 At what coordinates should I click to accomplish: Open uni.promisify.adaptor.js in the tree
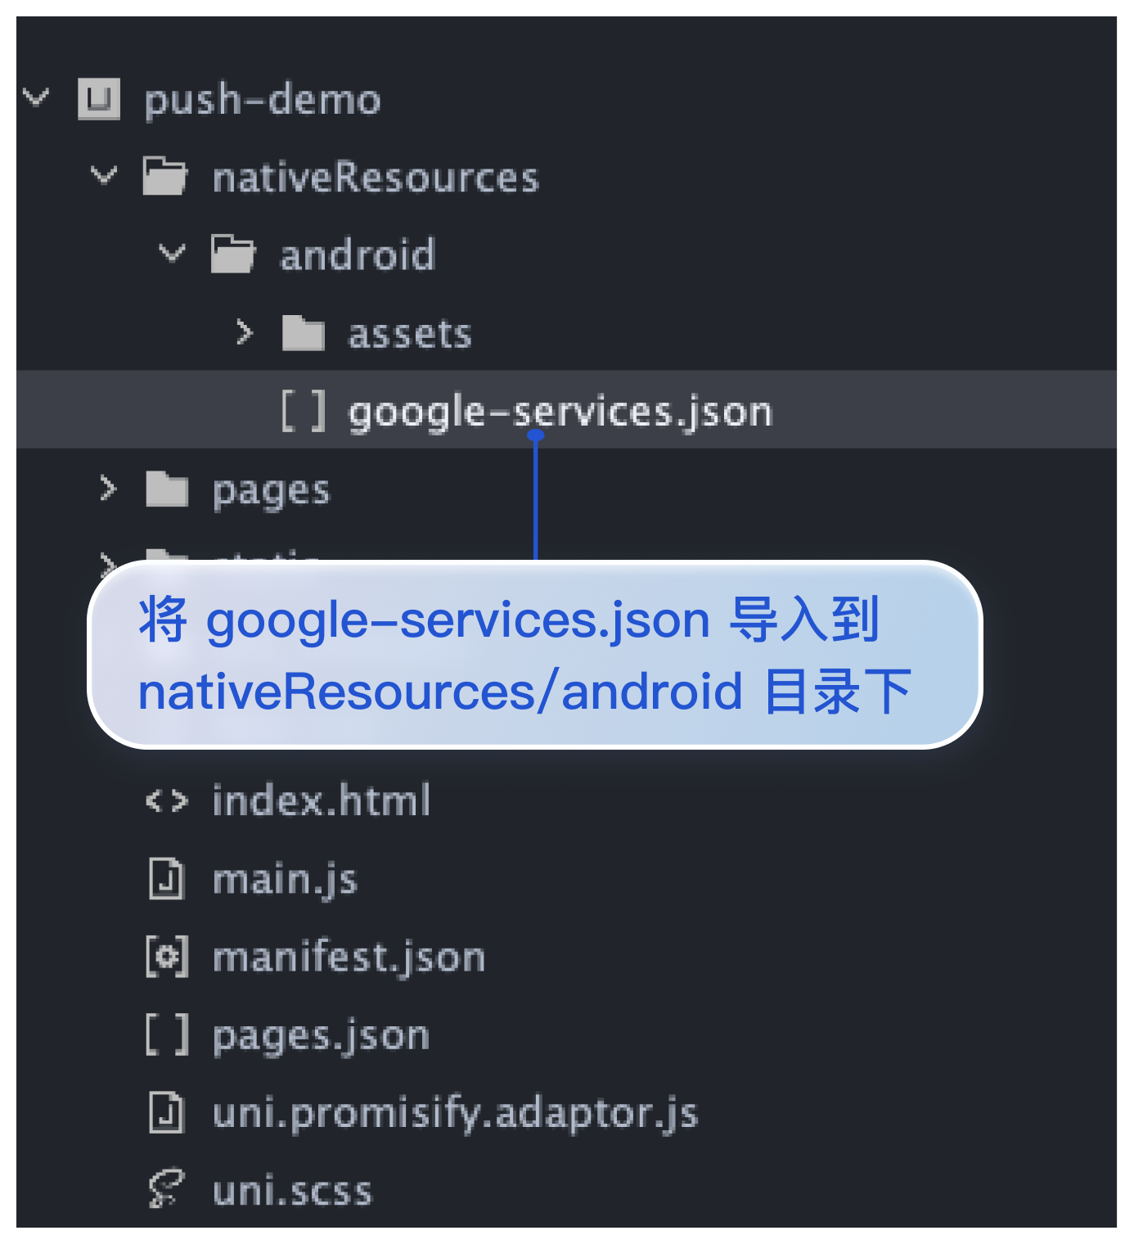(x=455, y=1113)
